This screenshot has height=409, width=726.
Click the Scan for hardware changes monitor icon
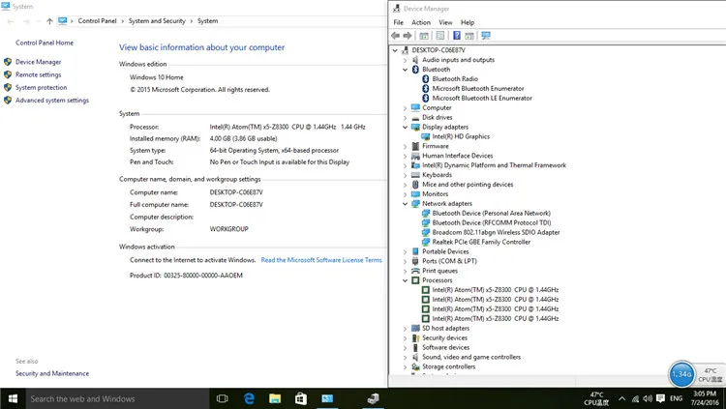[x=486, y=36]
